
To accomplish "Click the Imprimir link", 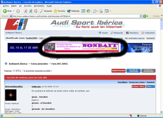I will click(151, 82).
